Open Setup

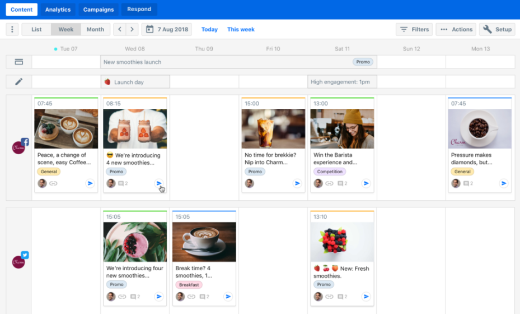coord(497,30)
